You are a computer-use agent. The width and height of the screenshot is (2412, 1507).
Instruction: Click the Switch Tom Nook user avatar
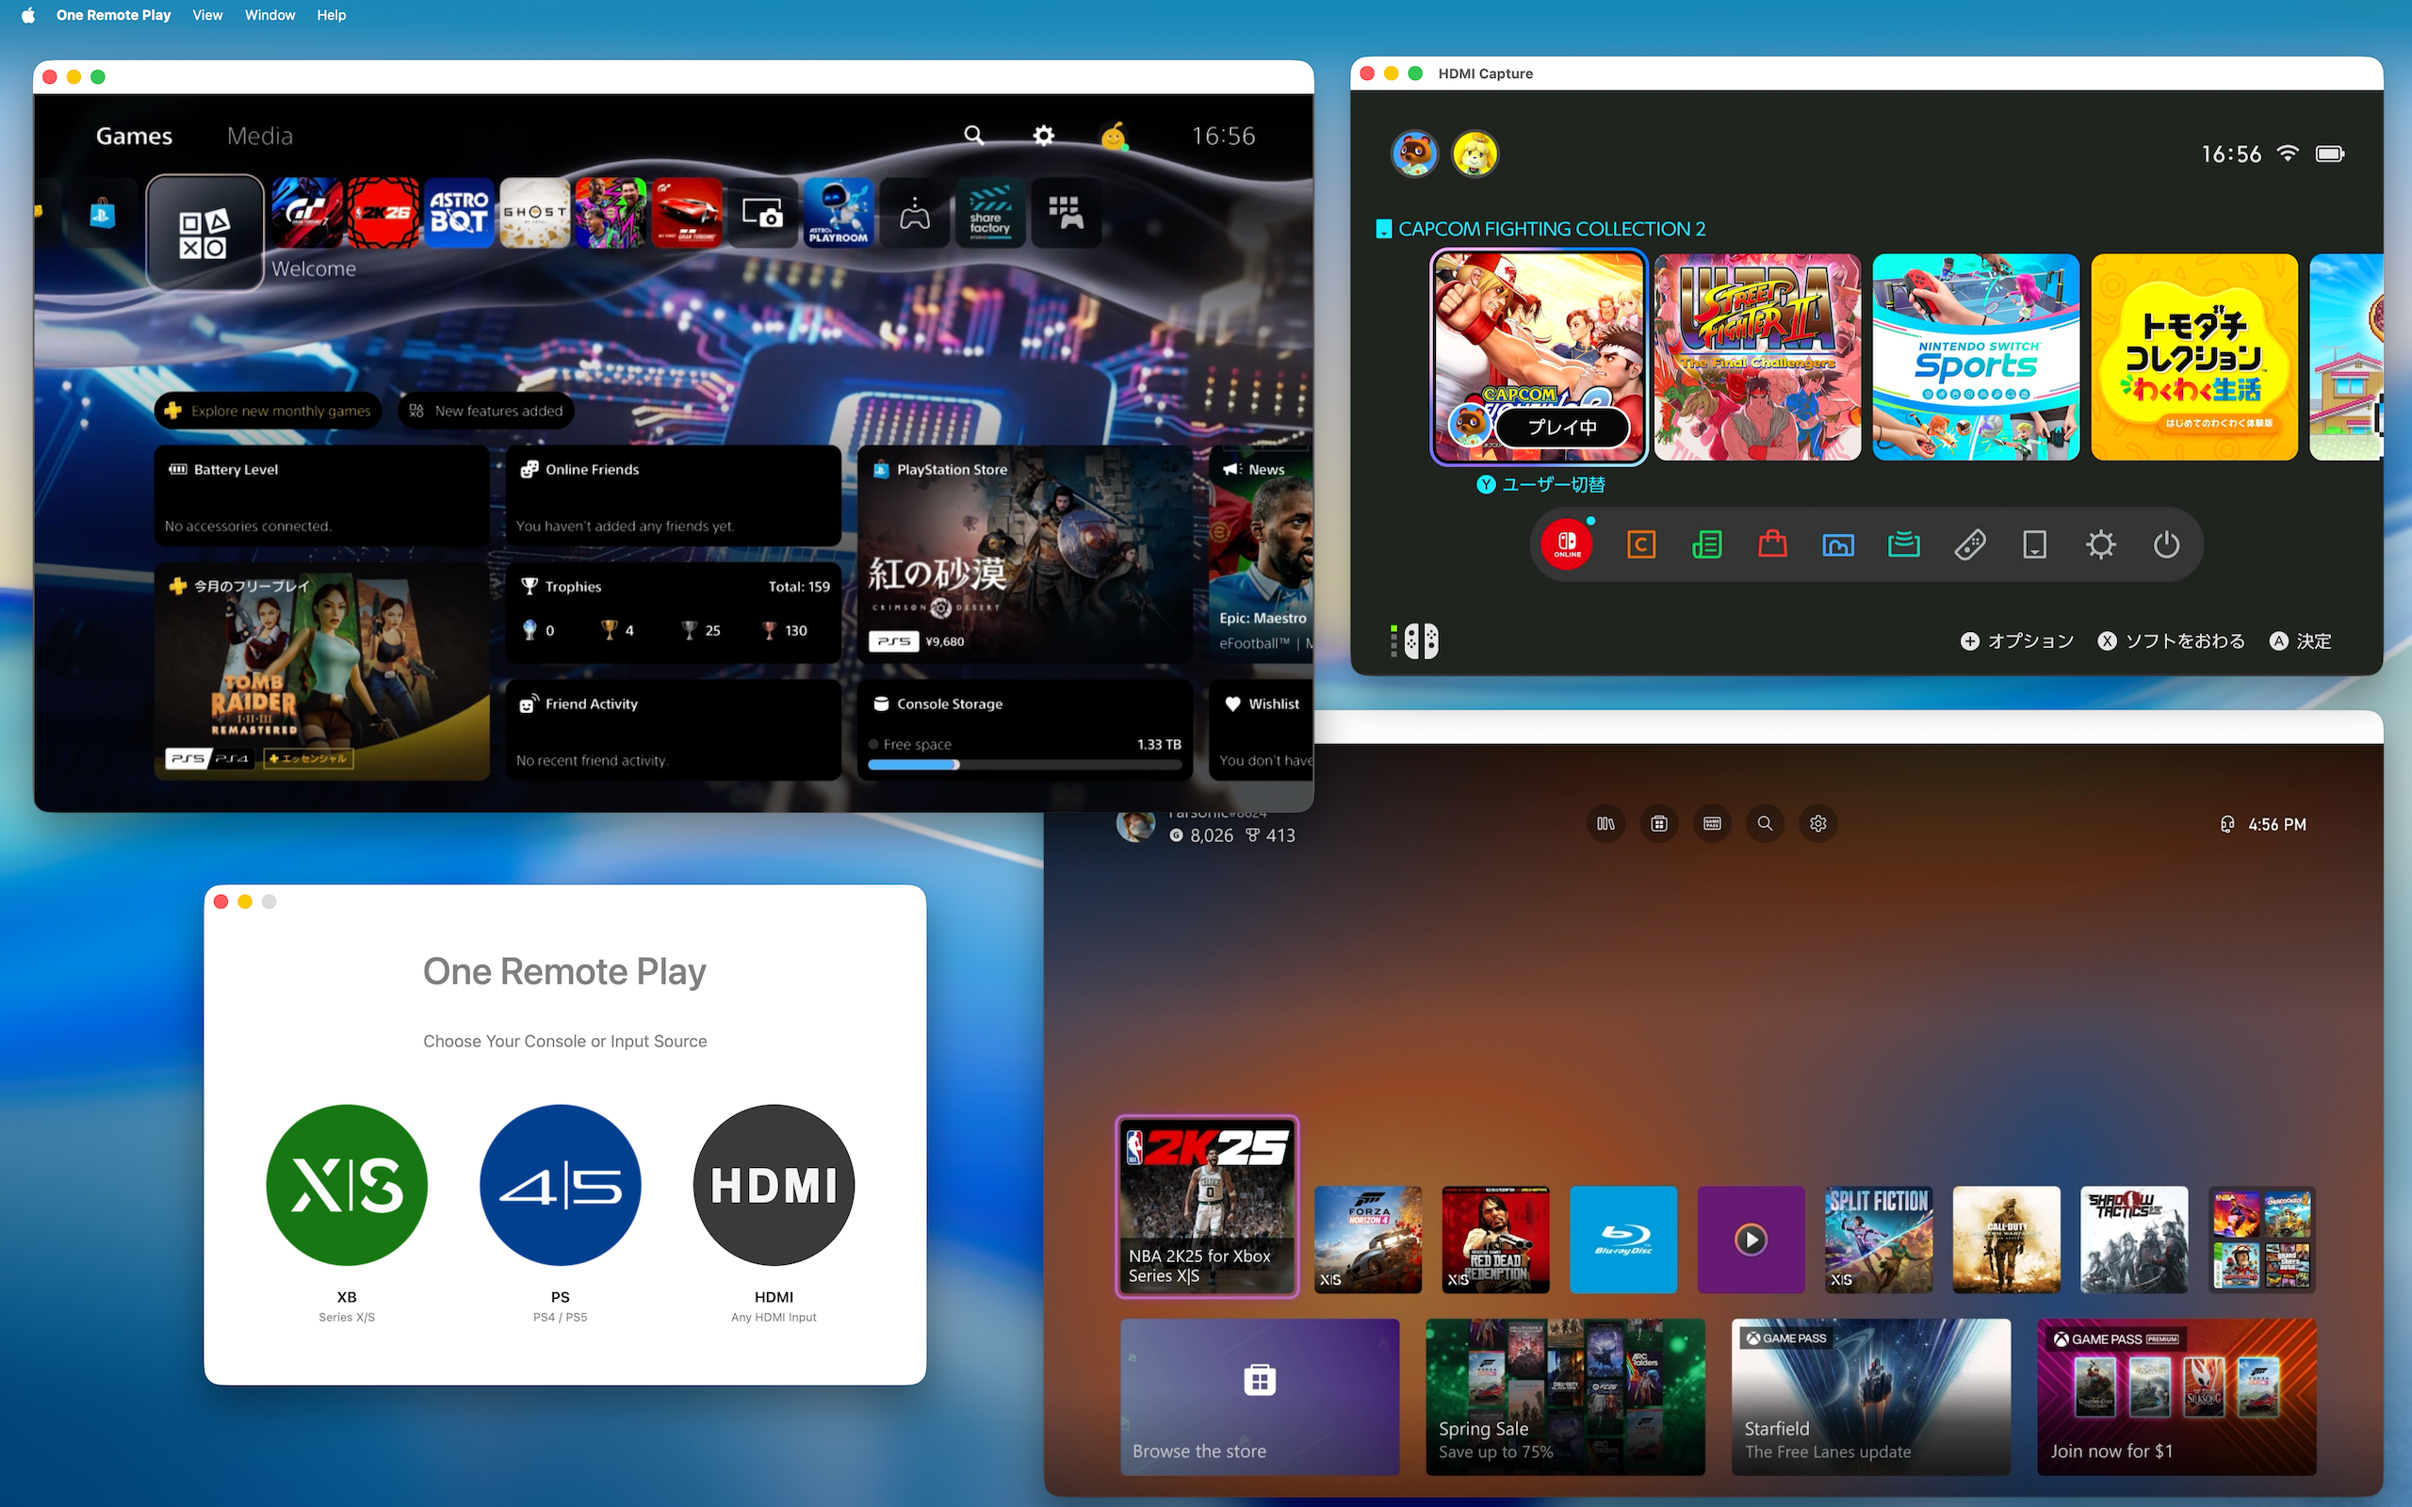(1414, 154)
